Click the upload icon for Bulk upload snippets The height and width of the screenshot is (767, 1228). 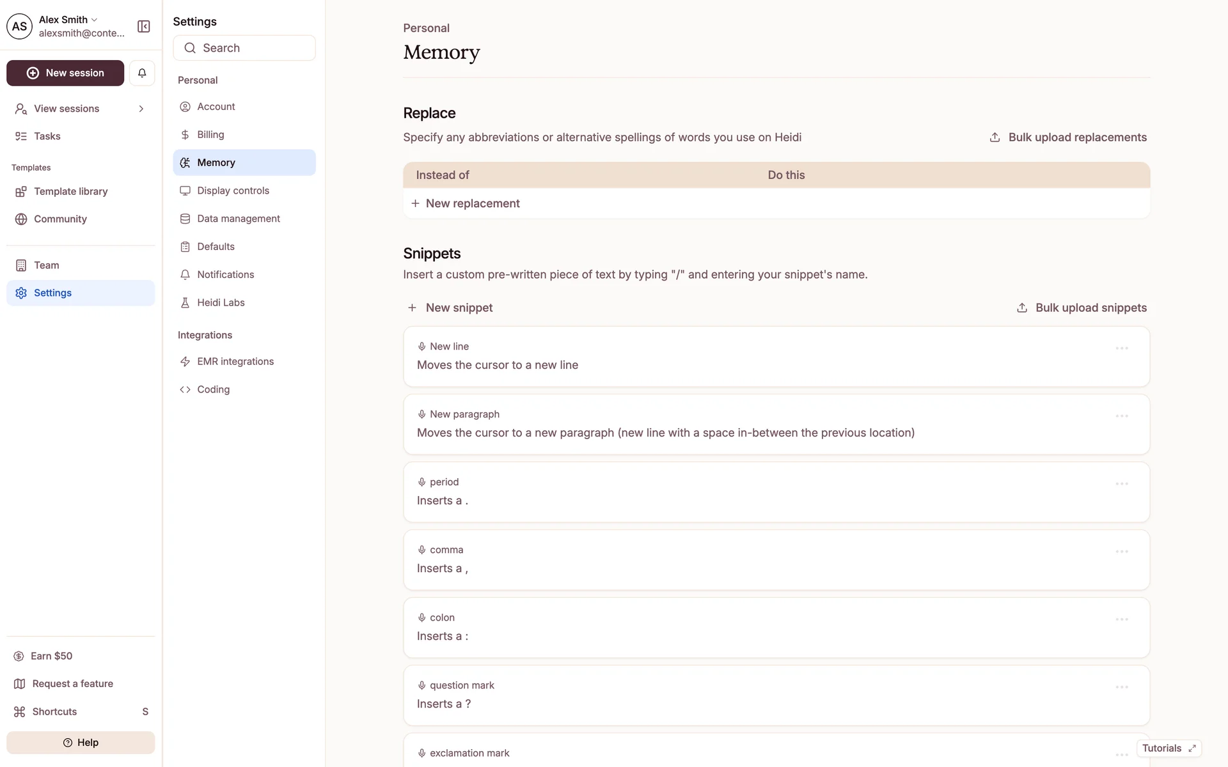(x=1022, y=308)
